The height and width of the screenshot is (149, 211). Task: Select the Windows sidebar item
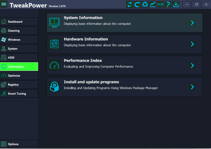[19, 40]
